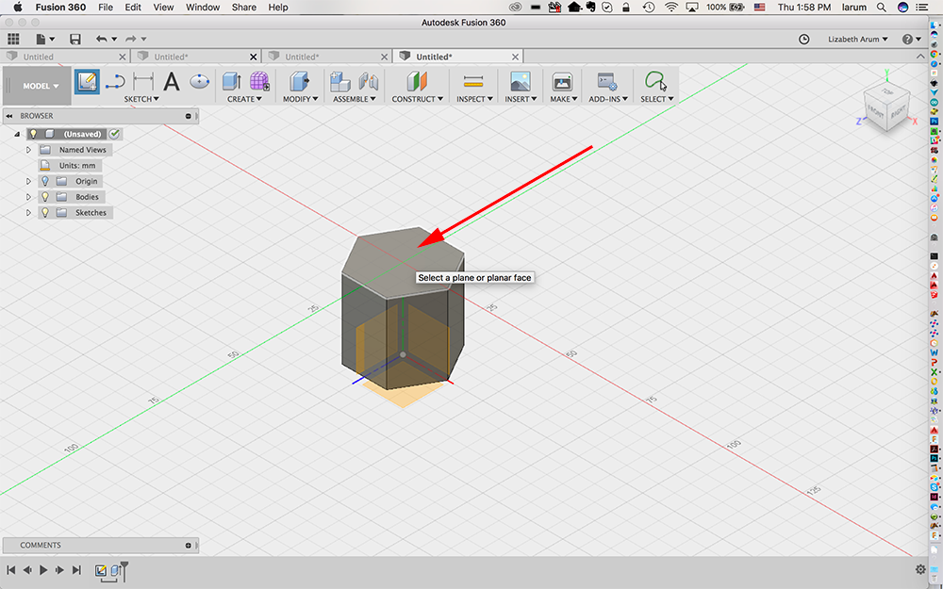Image resolution: width=943 pixels, height=589 pixels.
Task: Click the ViewCube orientation cube
Action: coord(885,108)
